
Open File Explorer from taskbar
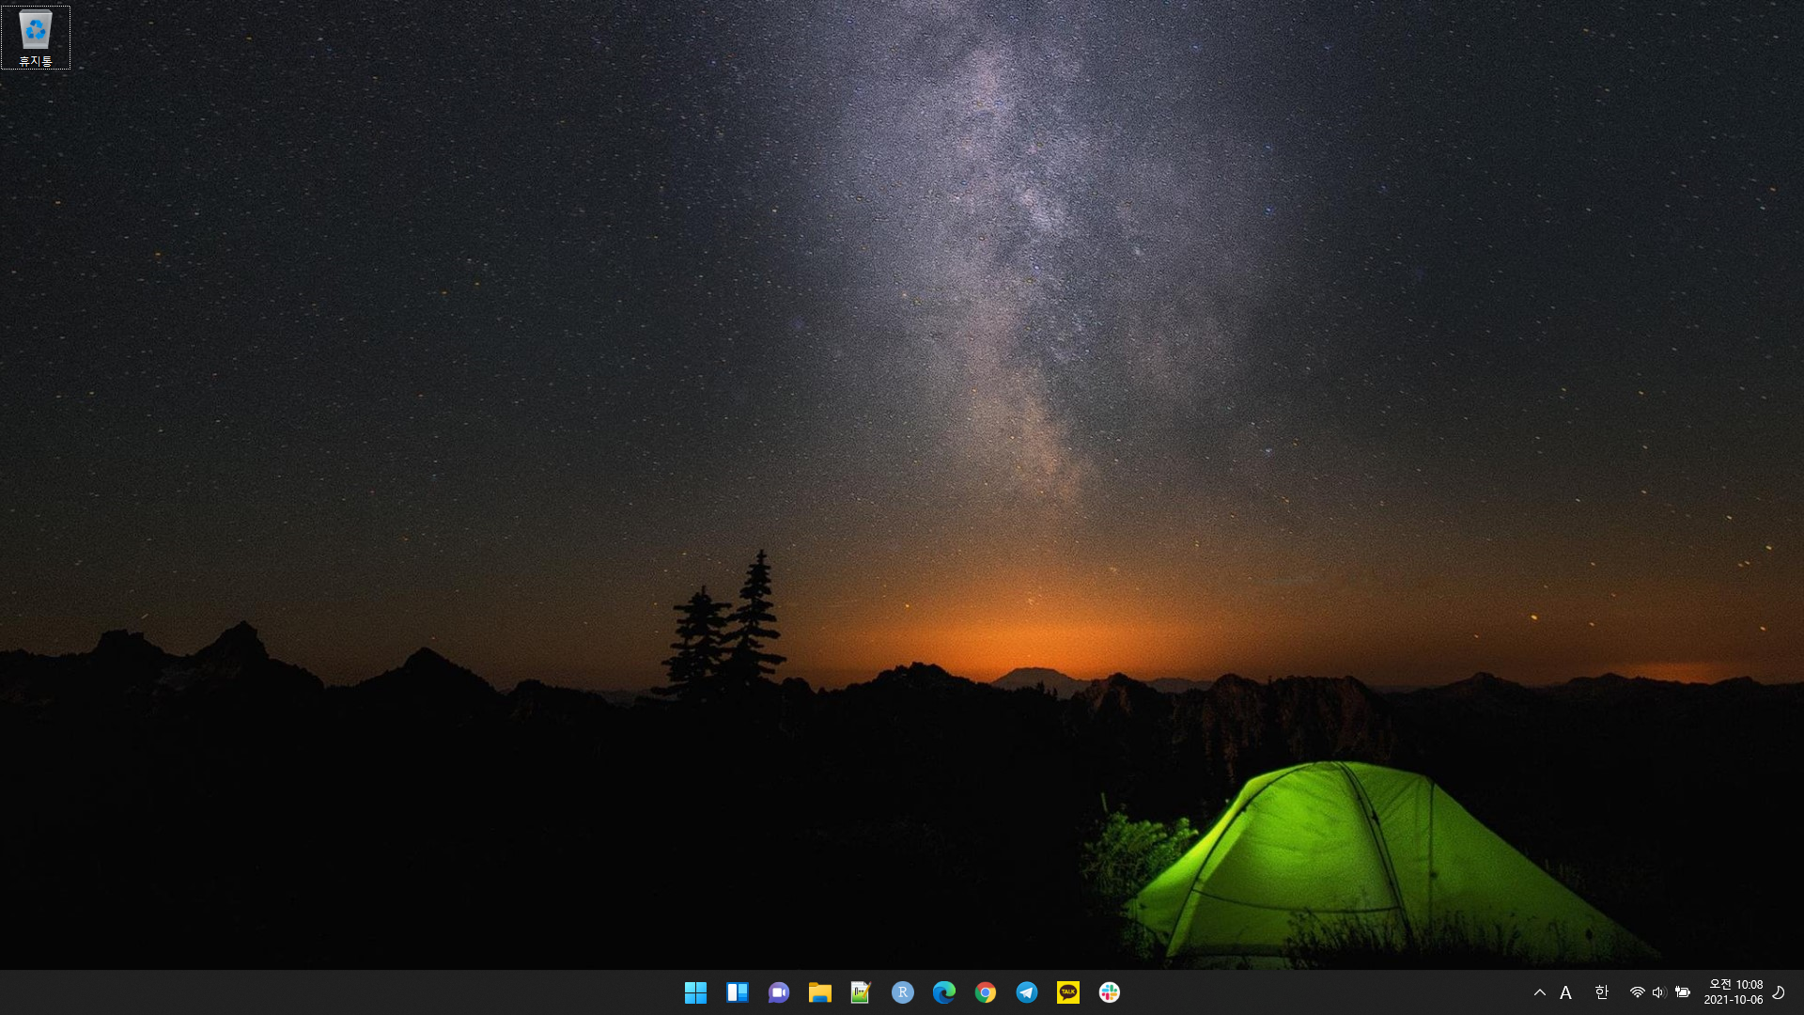[819, 992]
